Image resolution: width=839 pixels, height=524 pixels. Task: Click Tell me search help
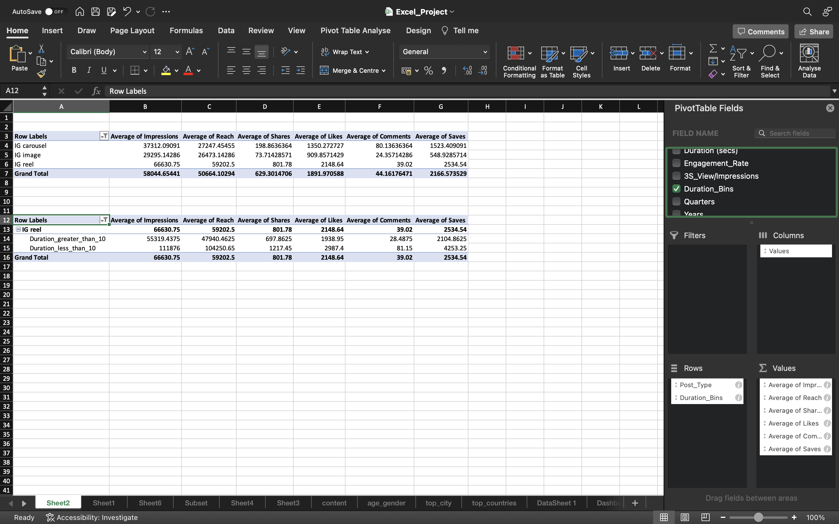(460, 31)
